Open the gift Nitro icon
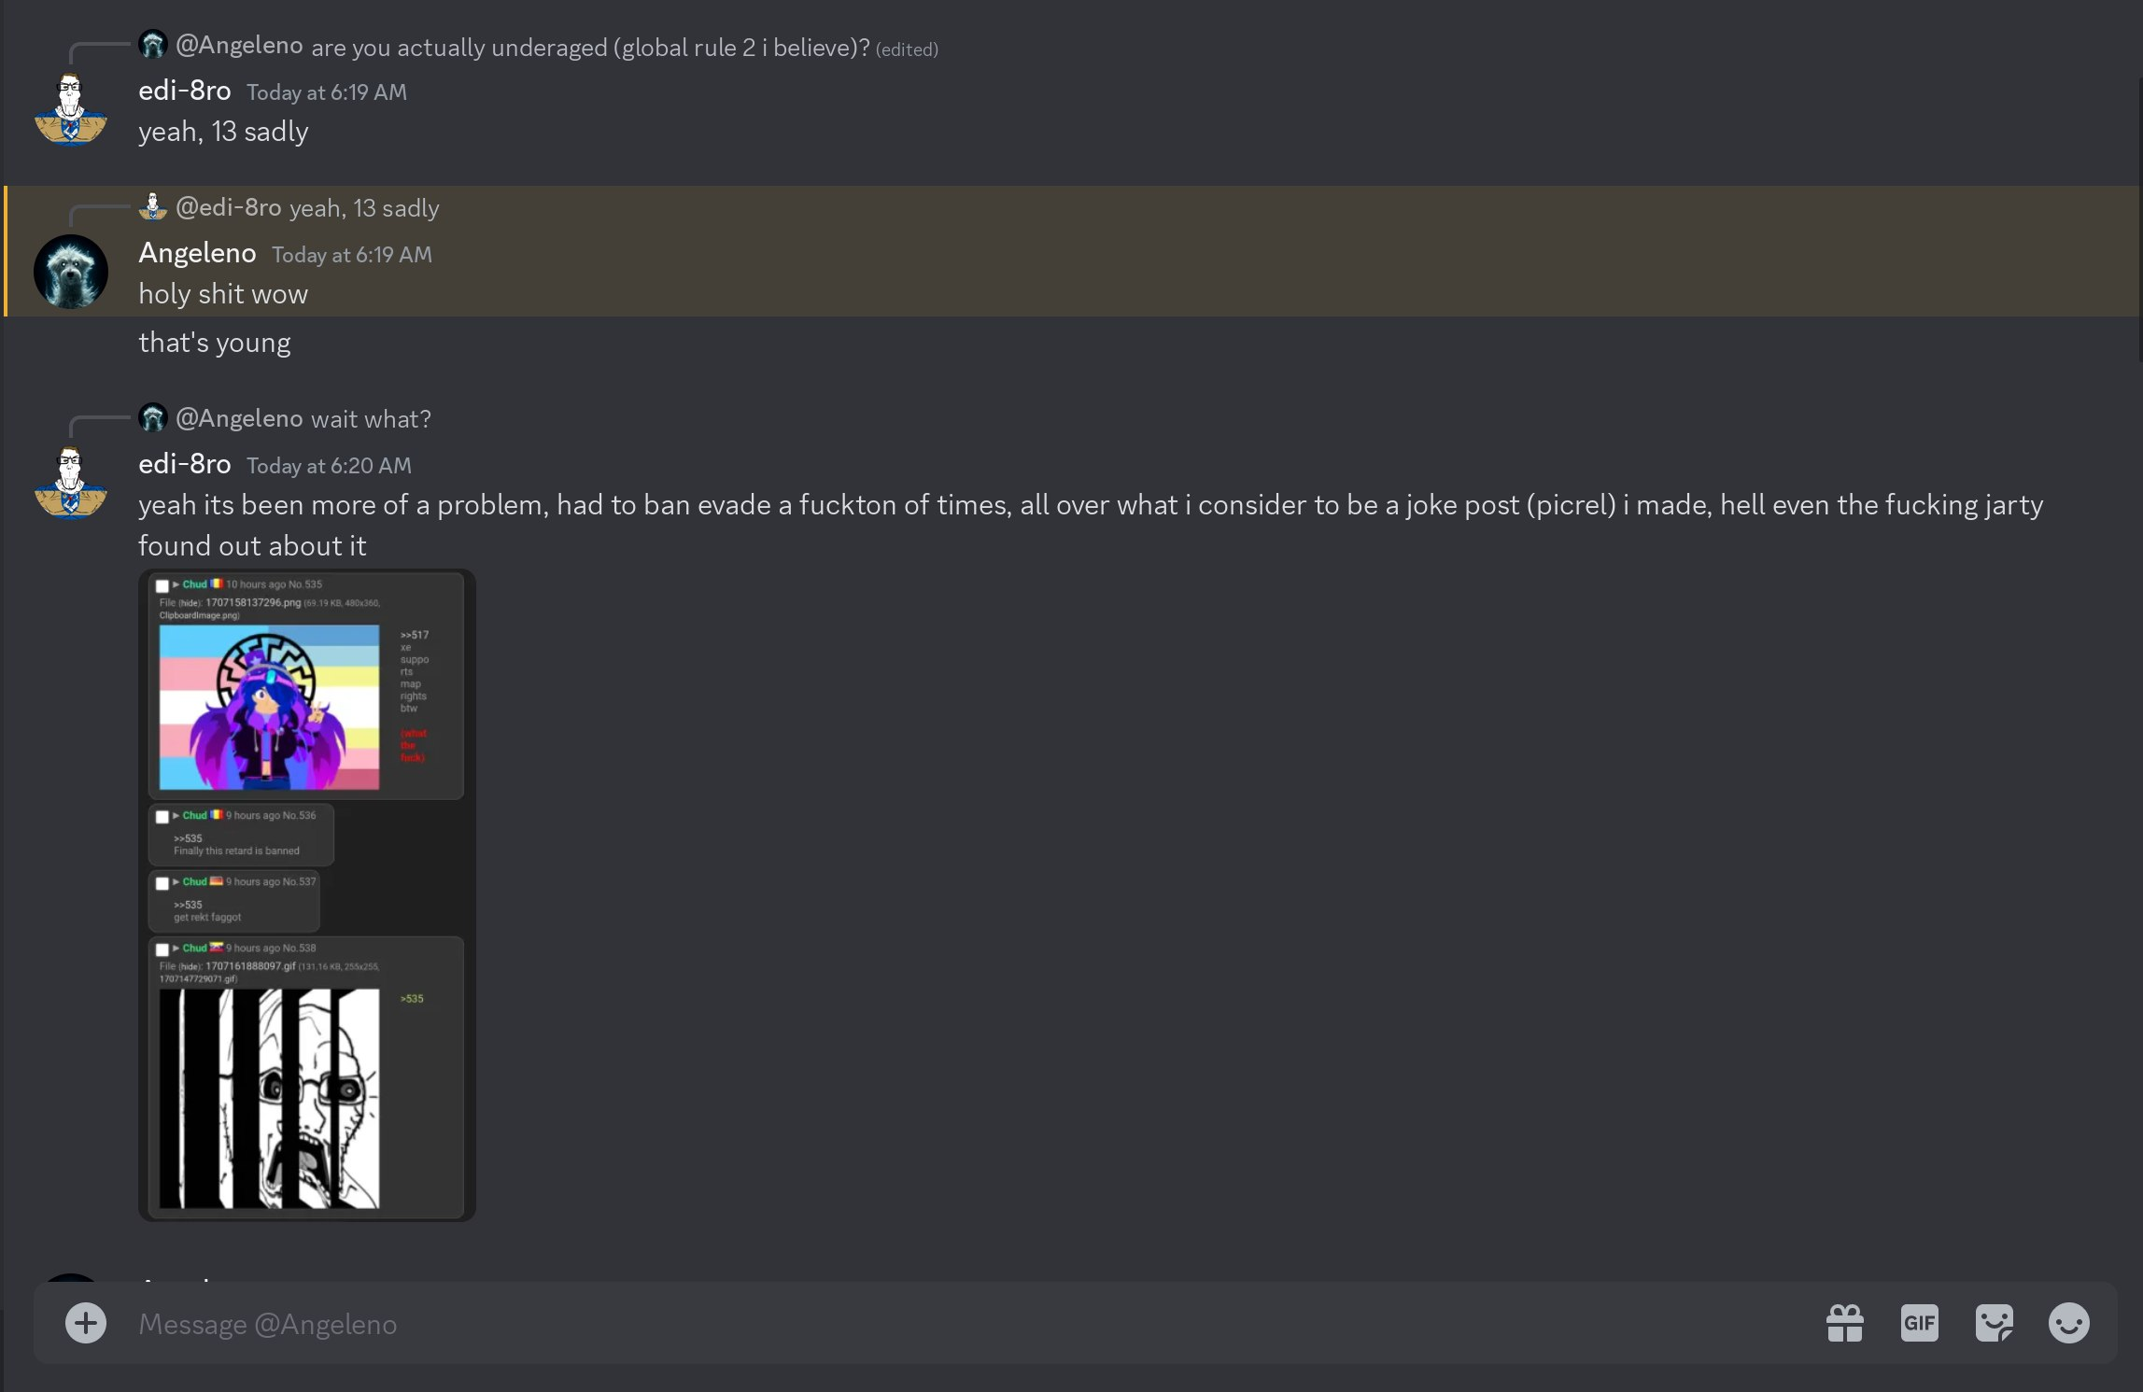 coord(1844,1323)
